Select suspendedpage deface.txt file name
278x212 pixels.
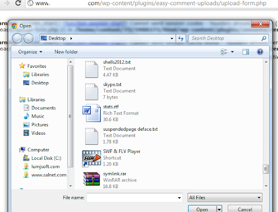(130, 129)
